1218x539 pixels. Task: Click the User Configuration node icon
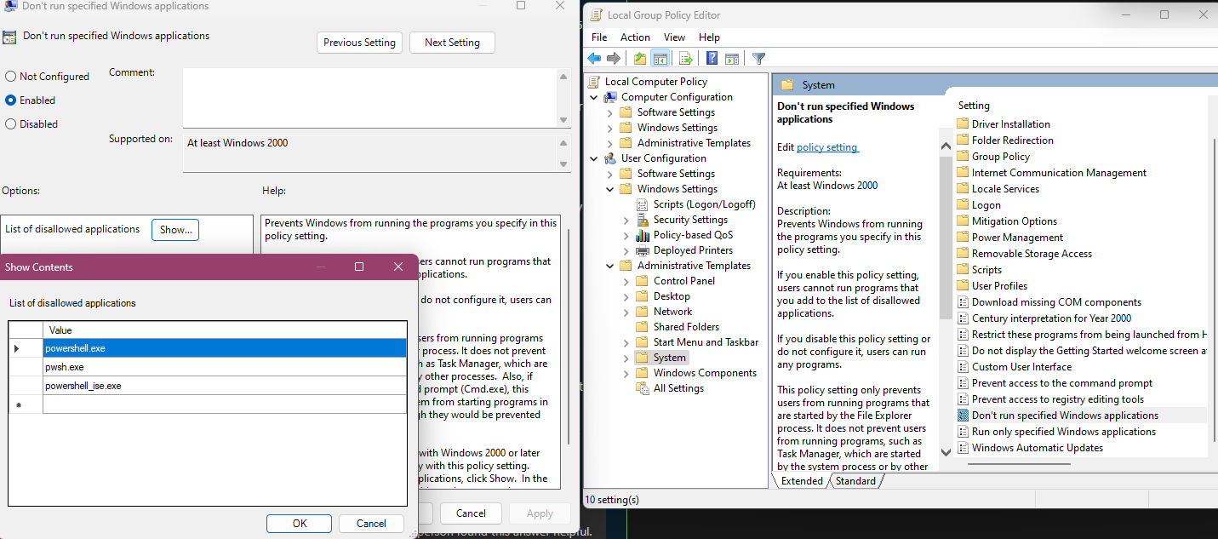click(x=611, y=158)
